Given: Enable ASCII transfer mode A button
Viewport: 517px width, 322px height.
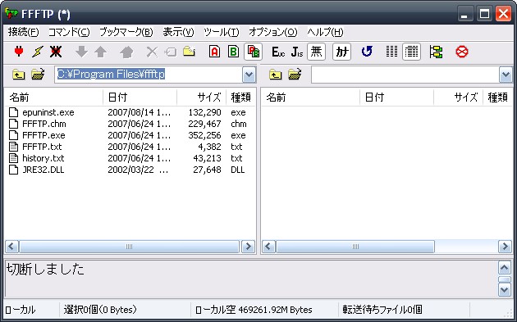Looking at the screenshot, I should (x=214, y=52).
